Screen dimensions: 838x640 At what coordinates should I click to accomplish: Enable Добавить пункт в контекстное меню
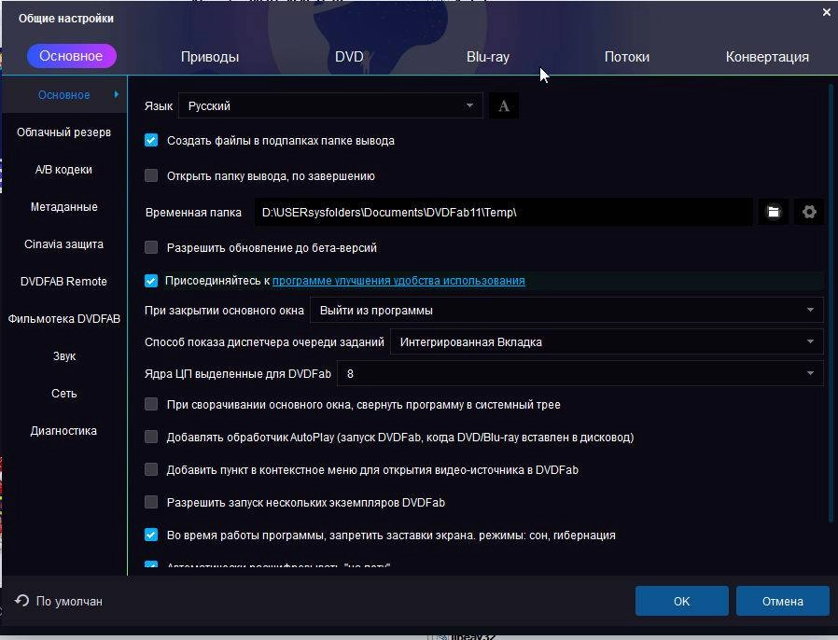click(151, 469)
